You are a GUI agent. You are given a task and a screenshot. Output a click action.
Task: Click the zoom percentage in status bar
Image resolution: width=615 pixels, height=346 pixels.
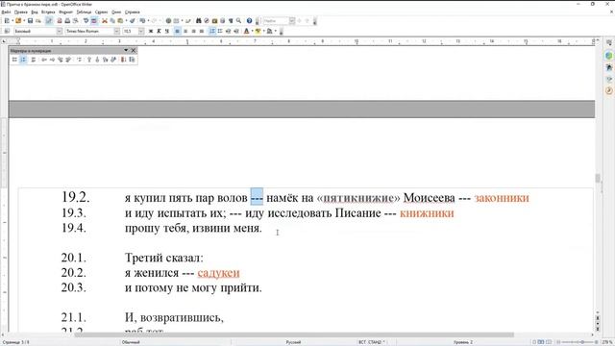tap(607, 342)
